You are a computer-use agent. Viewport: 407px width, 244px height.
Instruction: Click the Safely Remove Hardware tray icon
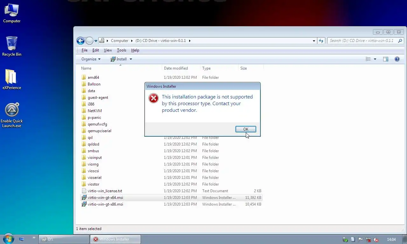tap(345, 240)
